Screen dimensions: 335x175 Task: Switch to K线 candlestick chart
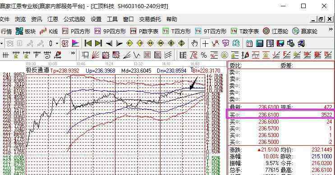coord(49,32)
